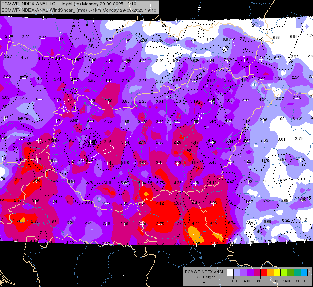The image size is (313, 287).
Task: Click the legend title ECMWF-INDEX-ANAL
Action: click(x=204, y=272)
